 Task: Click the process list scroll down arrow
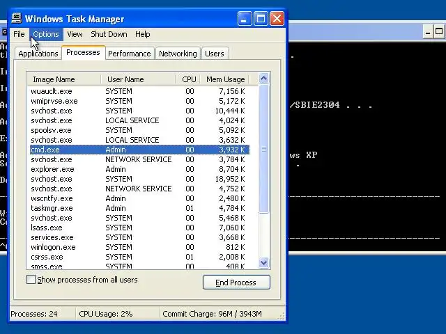(x=263, y=263)
